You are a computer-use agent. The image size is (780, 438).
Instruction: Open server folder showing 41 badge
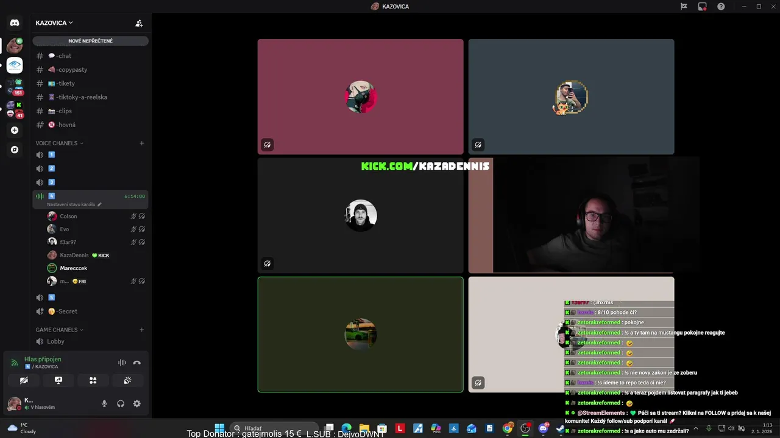[15, 109]
